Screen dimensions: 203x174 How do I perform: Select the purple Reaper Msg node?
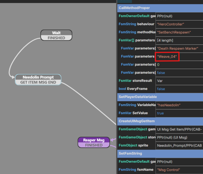point(93,140)
